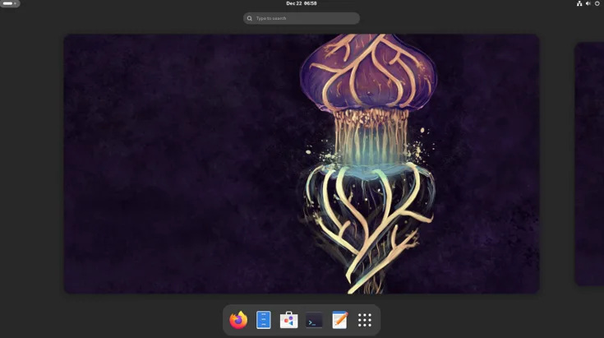Click the magnifier icon in the search bar
604x338 pixels.
[250, 18]
